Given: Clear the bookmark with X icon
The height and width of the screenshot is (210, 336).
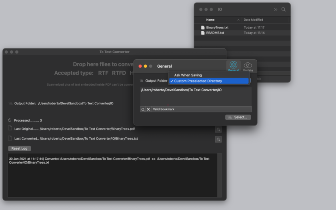Looking at the screenshot, I should click(148, 109).
